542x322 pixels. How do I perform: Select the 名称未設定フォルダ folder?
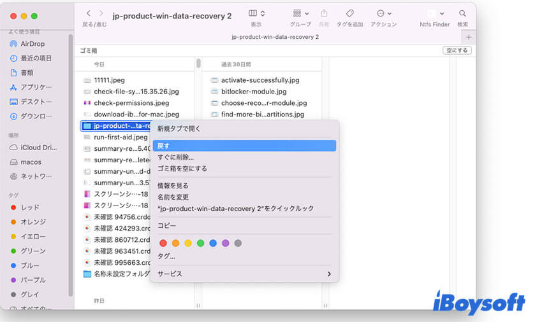(x=117, y=274)
